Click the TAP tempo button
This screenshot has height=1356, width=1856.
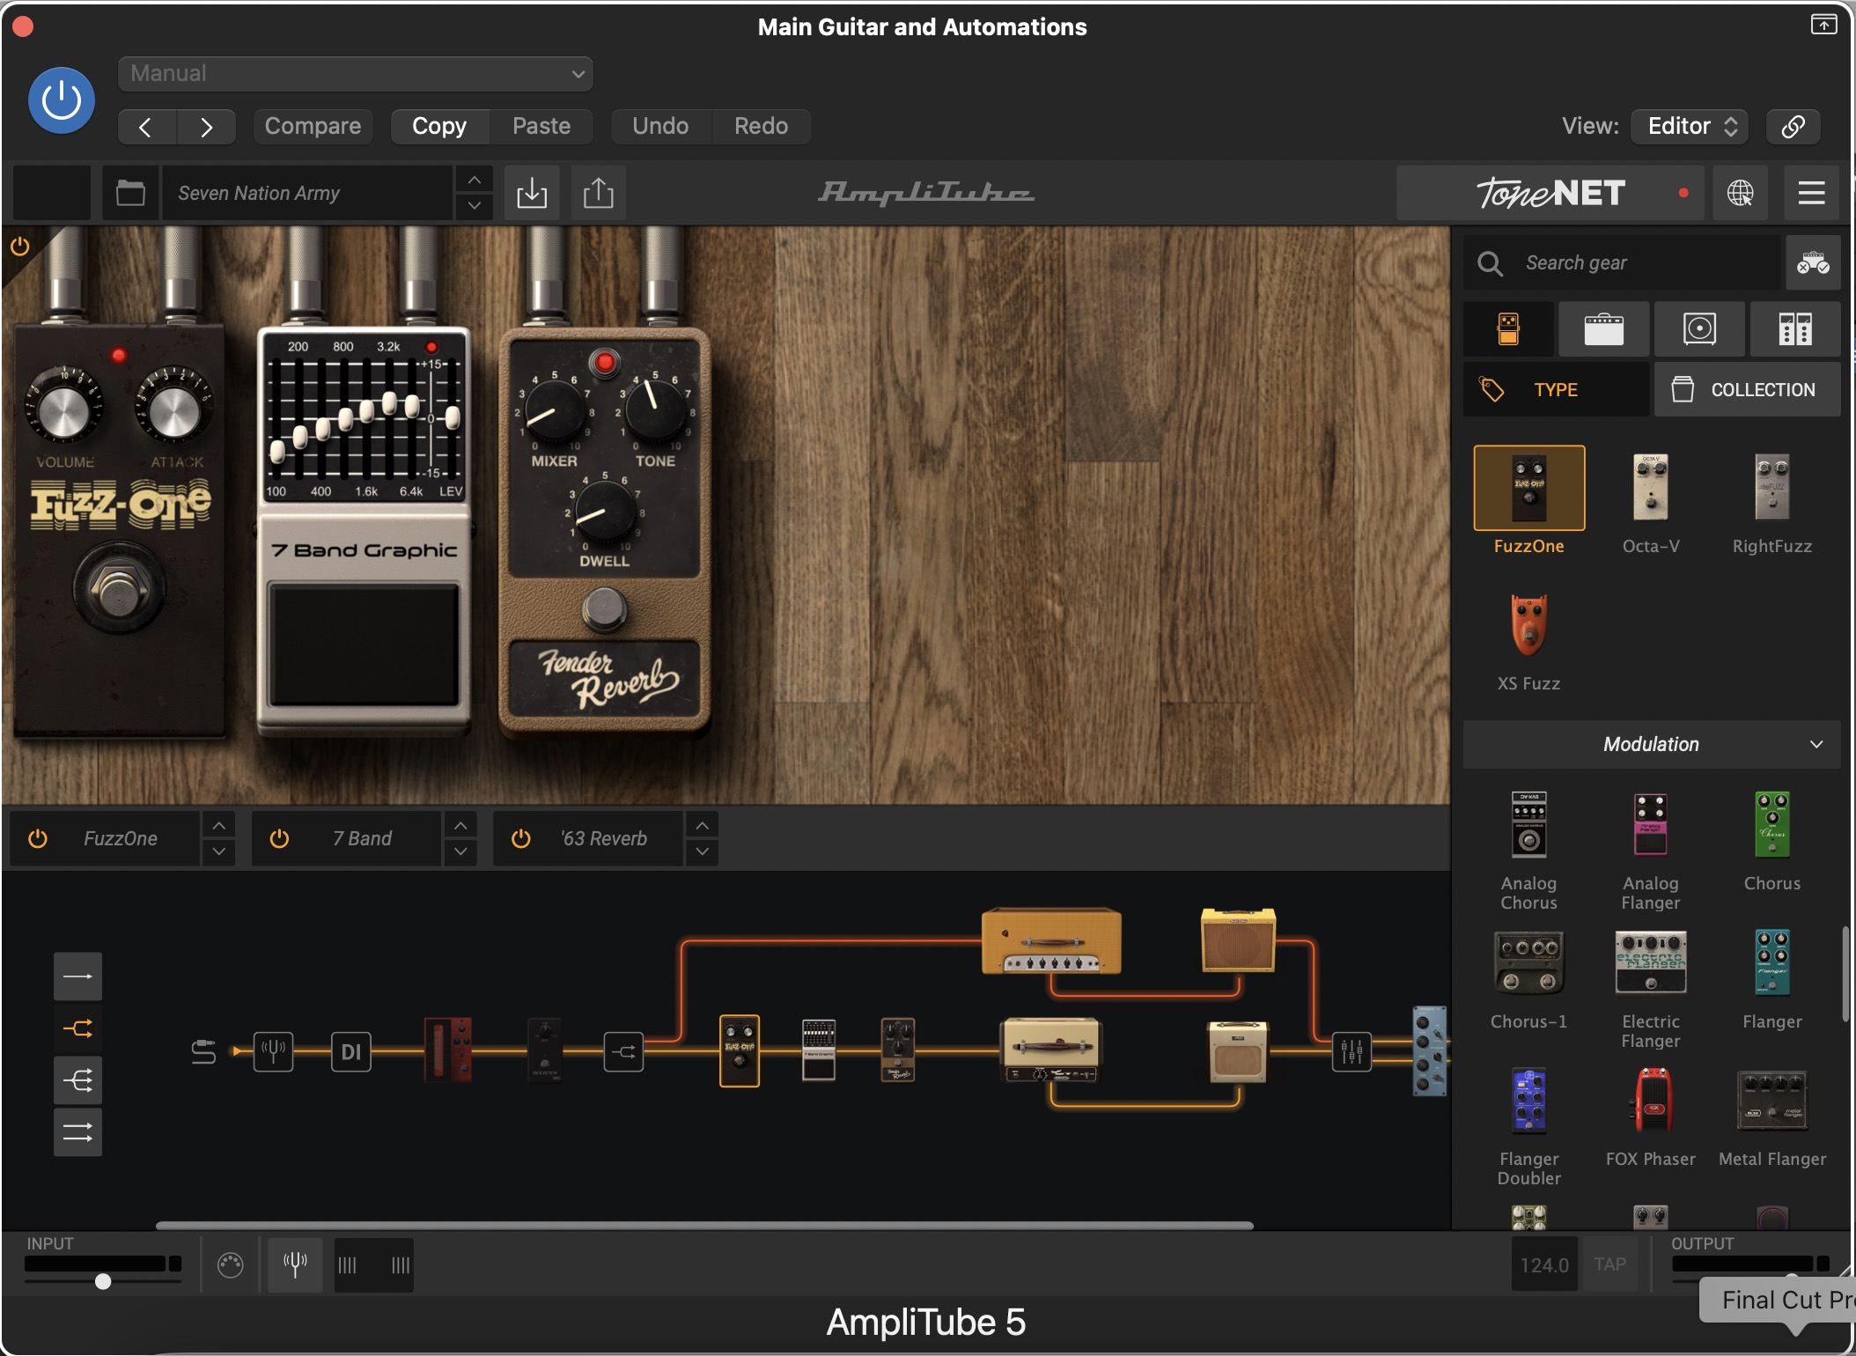[x=1609, y=1264]
